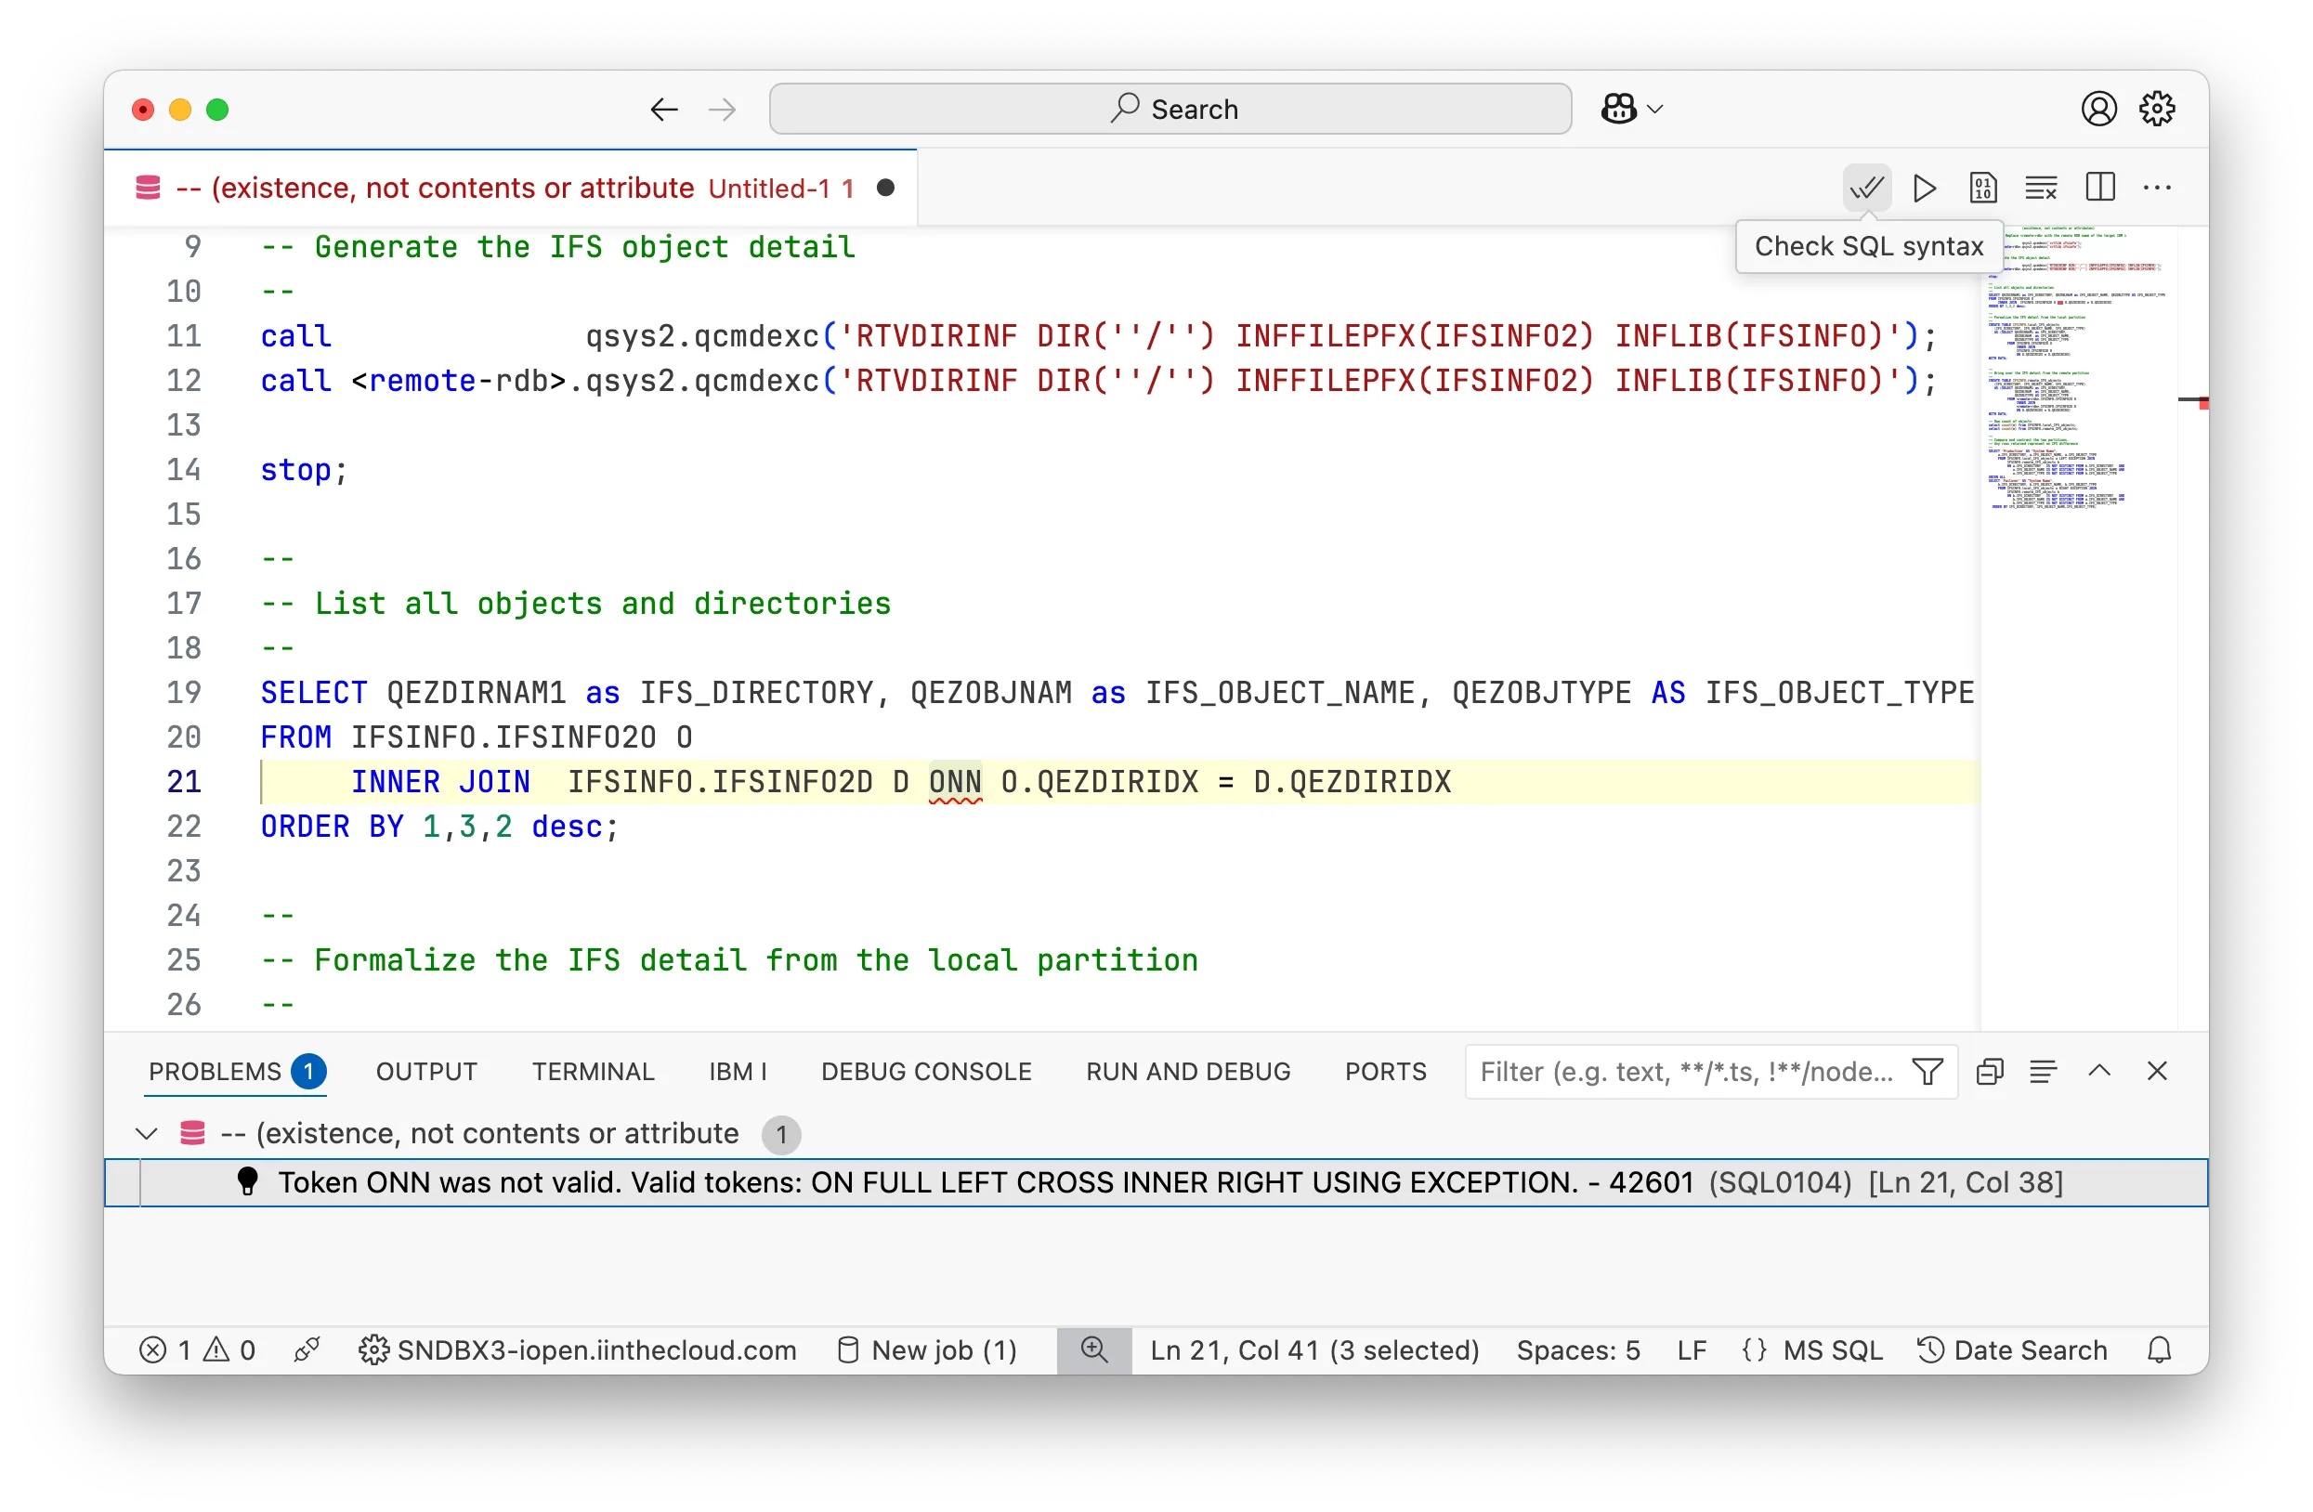Click the SELECT keyword on line 19
Screen dimensions: 2313x1512
click(314, 692)
